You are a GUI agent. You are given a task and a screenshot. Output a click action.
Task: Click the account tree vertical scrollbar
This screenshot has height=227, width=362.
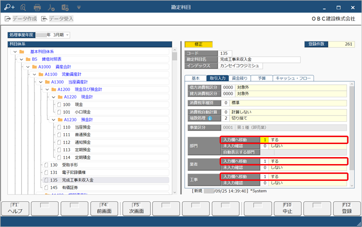(x=175, y=121)
